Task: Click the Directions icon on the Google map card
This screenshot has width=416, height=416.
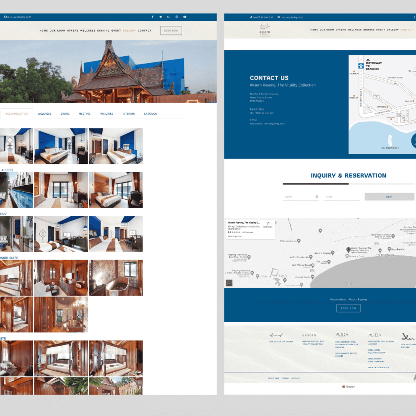Action: pyautogui.click(x=267, y=225)
